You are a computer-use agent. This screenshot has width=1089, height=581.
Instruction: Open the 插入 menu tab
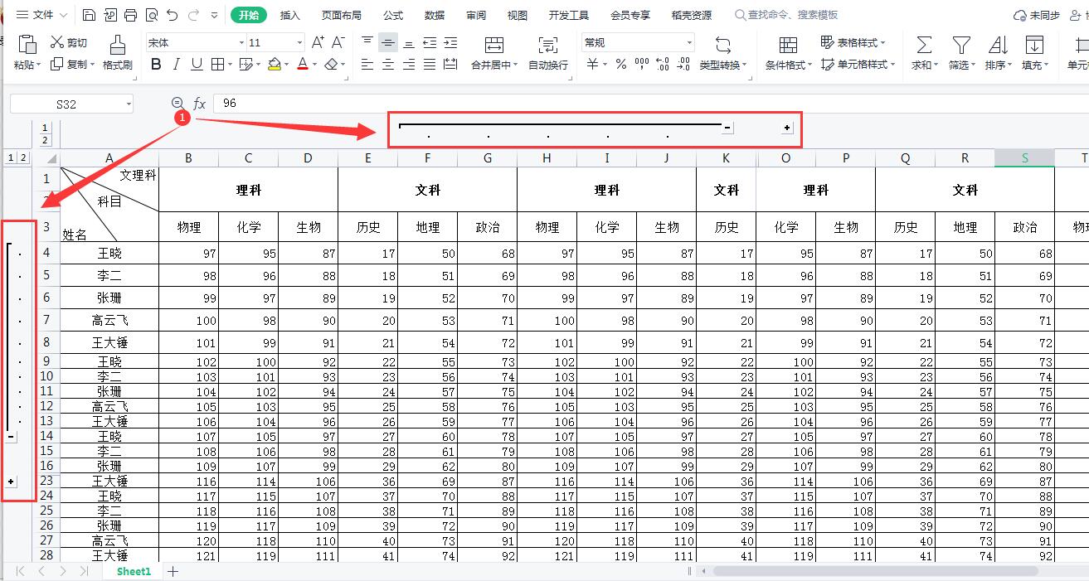pyautogui.click(x=290, y=14)
